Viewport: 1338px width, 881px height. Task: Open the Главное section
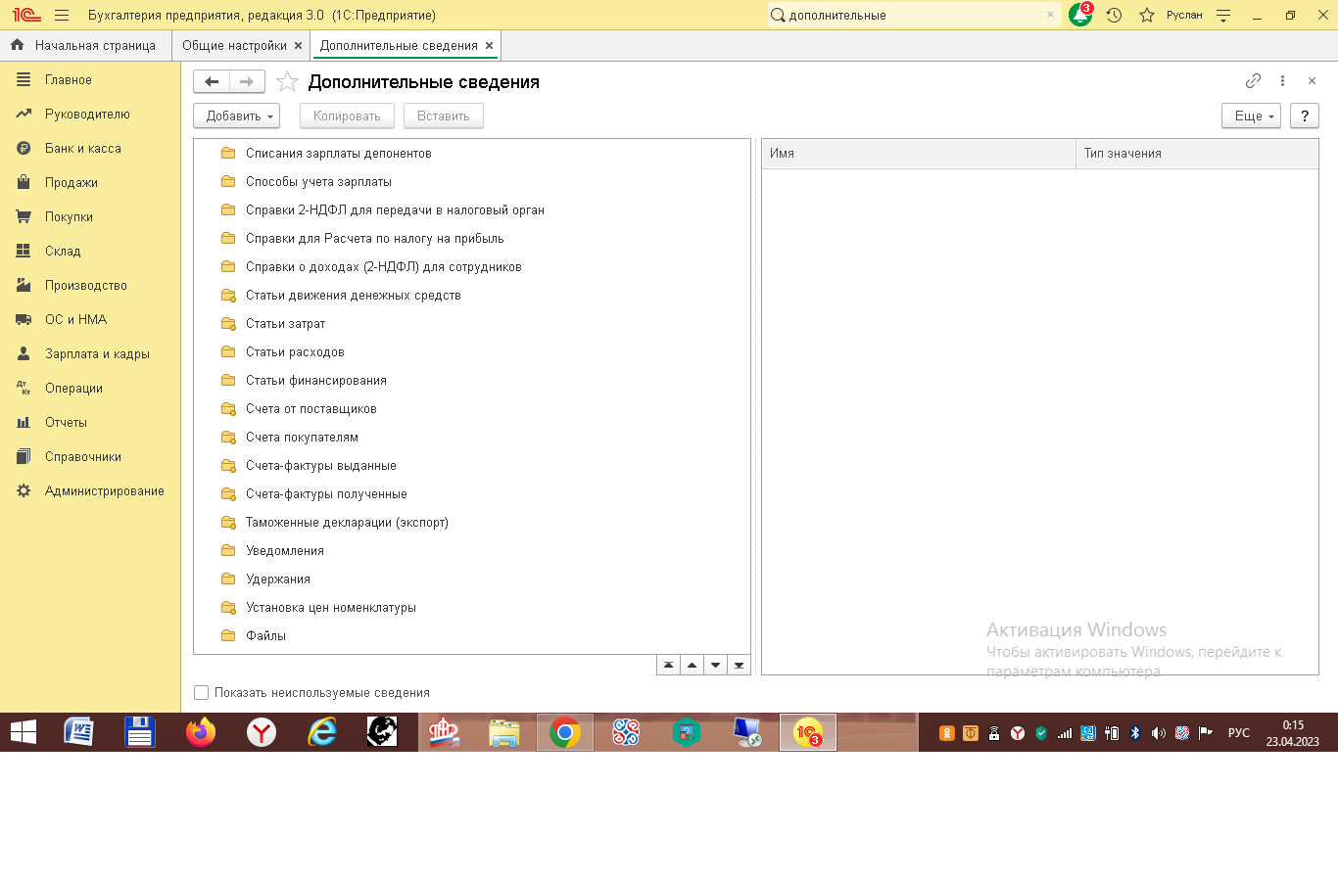69,79
